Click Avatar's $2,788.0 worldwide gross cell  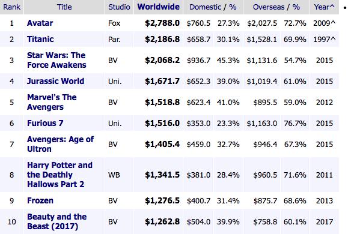162,23
